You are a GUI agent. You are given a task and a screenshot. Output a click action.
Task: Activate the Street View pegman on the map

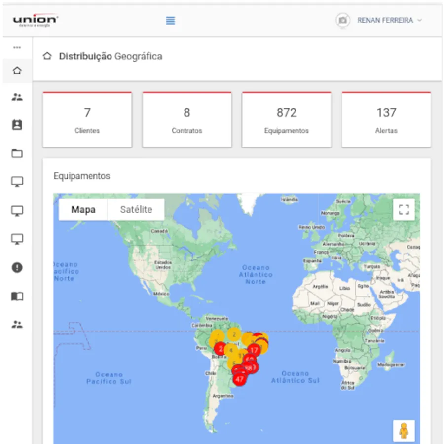pos(404,430)
